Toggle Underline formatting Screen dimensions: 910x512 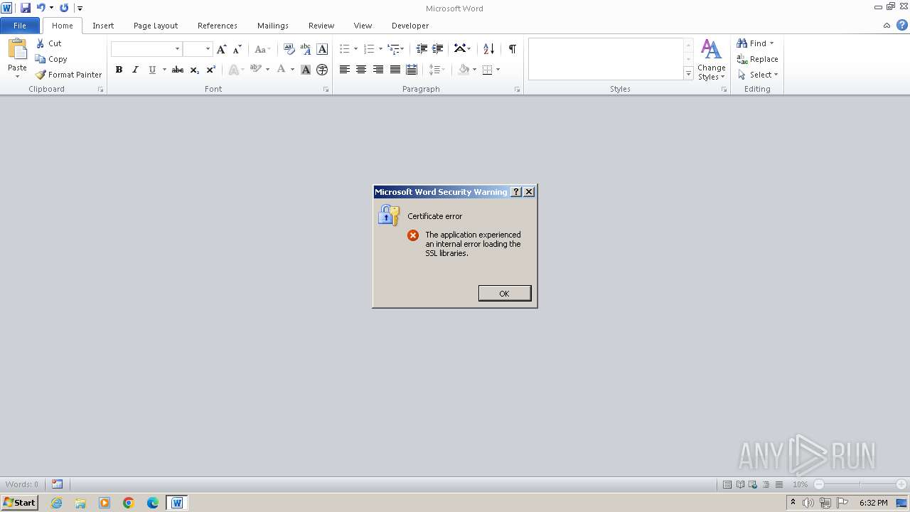(152, 70)
